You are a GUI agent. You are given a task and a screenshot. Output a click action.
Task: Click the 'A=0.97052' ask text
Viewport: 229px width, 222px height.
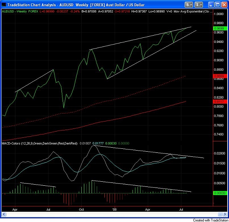(x=106, y=11)
